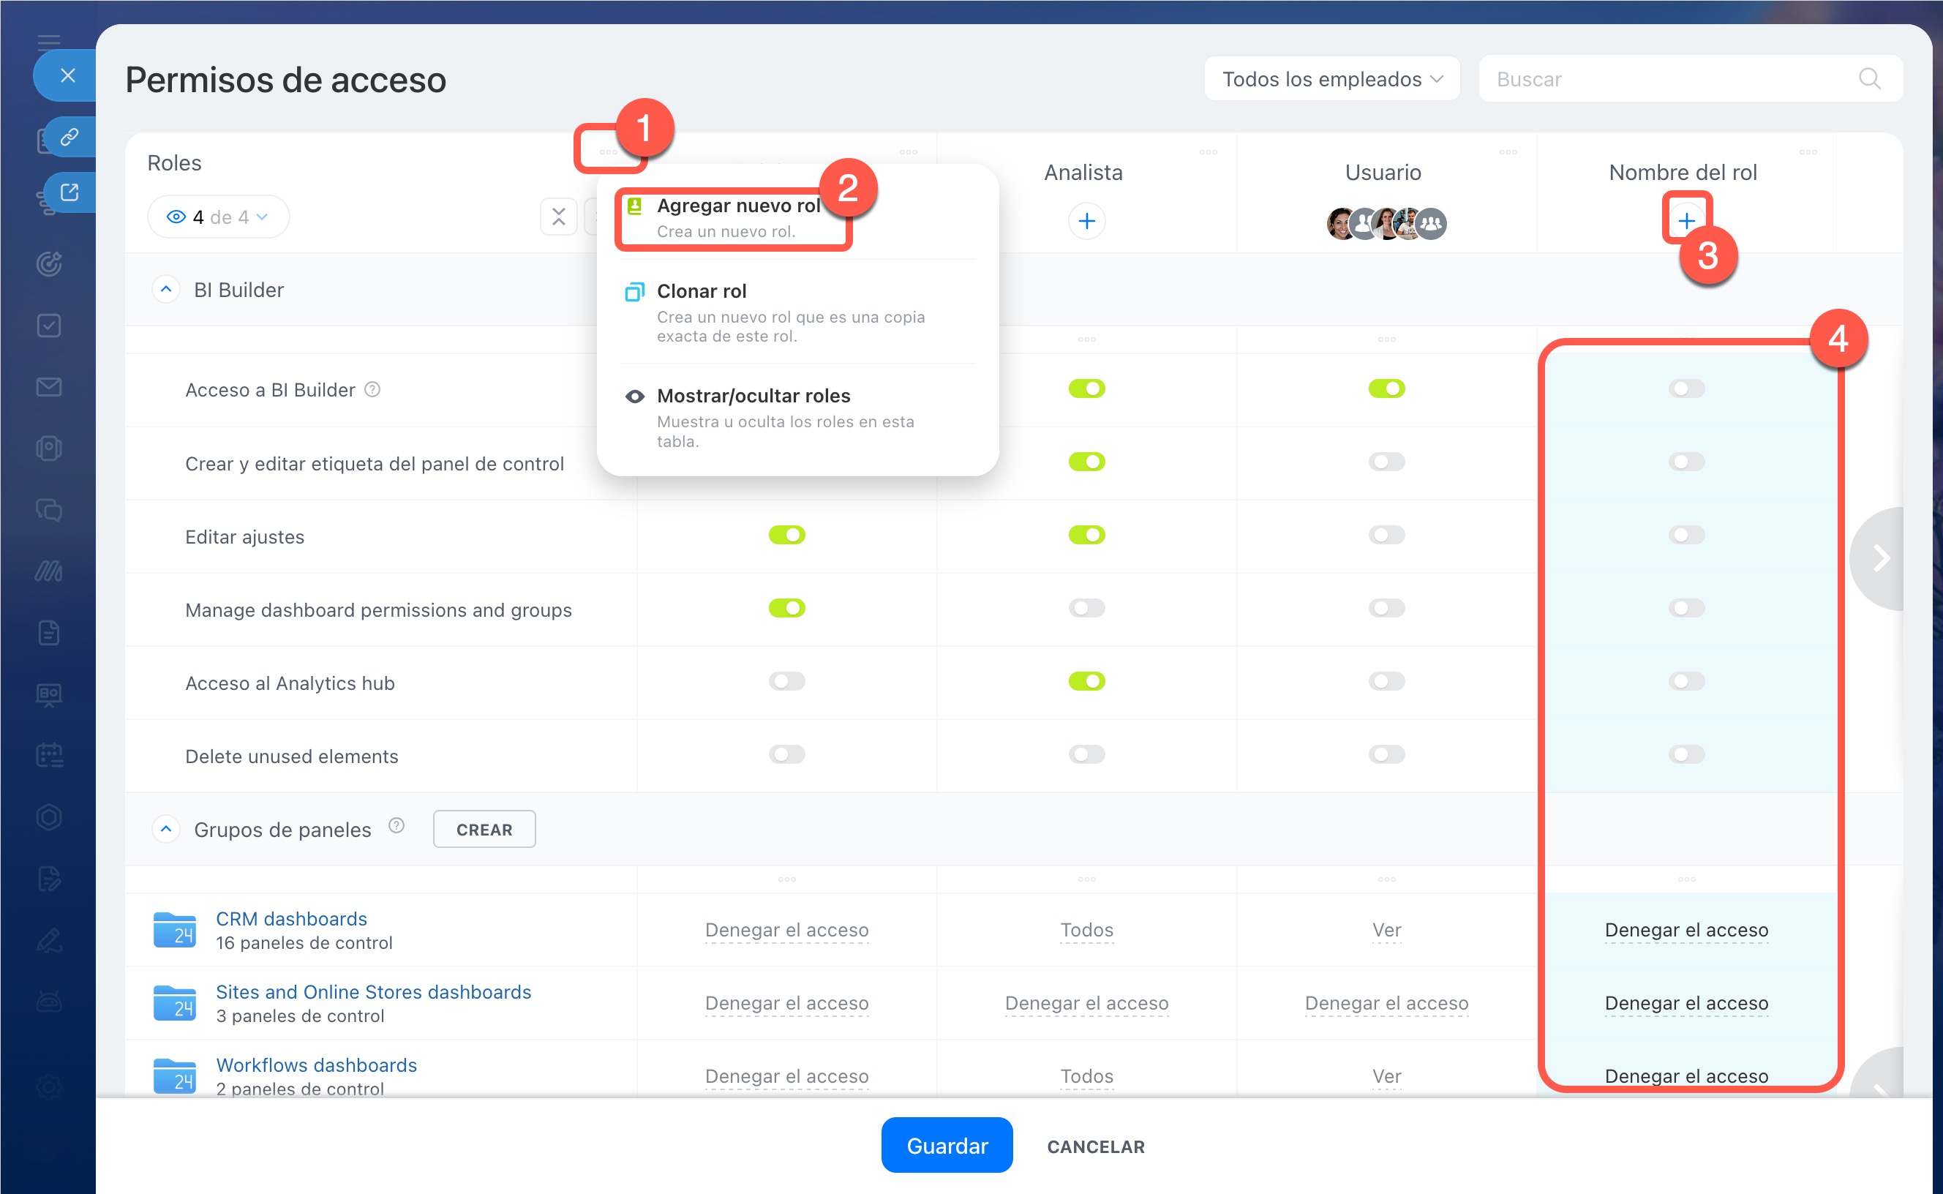
Task: Open the mail icon in left sidebar
Action: (49, 387)
